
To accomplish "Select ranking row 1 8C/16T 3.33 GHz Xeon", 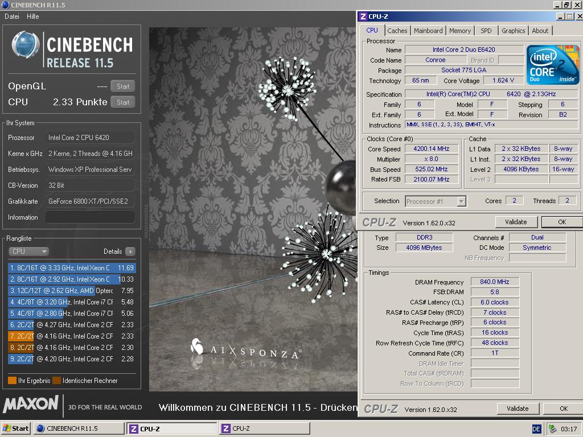I will (x=72, y=268).
